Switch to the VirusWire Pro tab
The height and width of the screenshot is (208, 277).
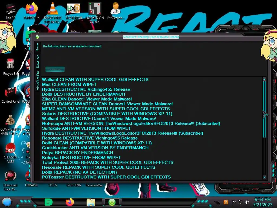click(38, 80)
